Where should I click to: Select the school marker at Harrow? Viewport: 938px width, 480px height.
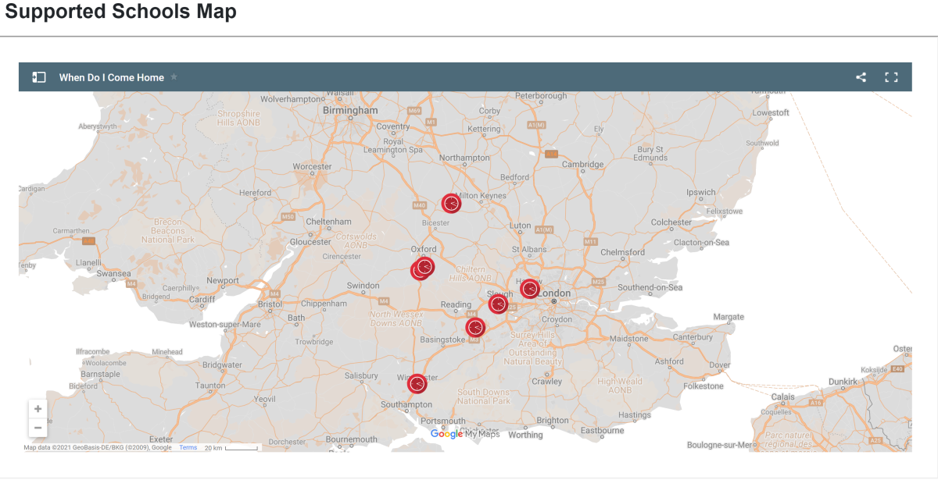click(x=530, y=289)
